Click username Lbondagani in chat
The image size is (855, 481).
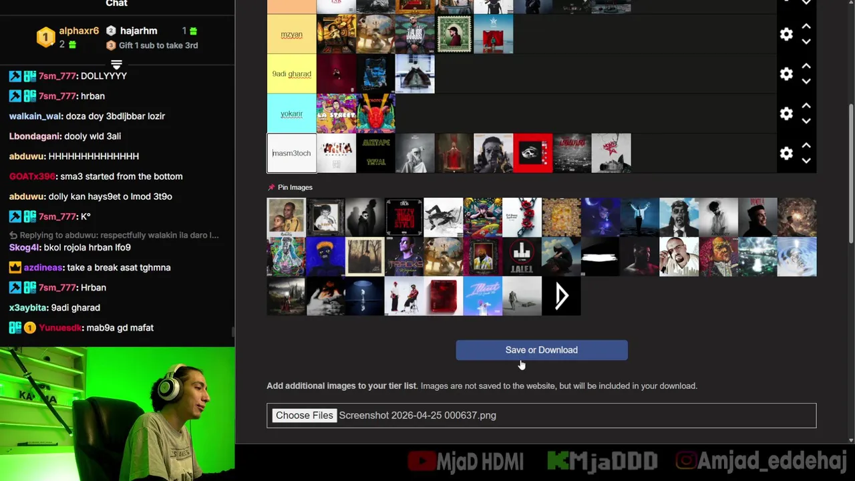35,136
